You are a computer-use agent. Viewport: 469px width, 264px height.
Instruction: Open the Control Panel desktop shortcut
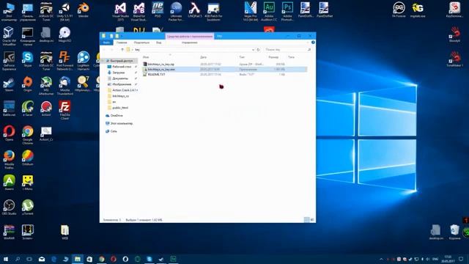tap(28, 12)
